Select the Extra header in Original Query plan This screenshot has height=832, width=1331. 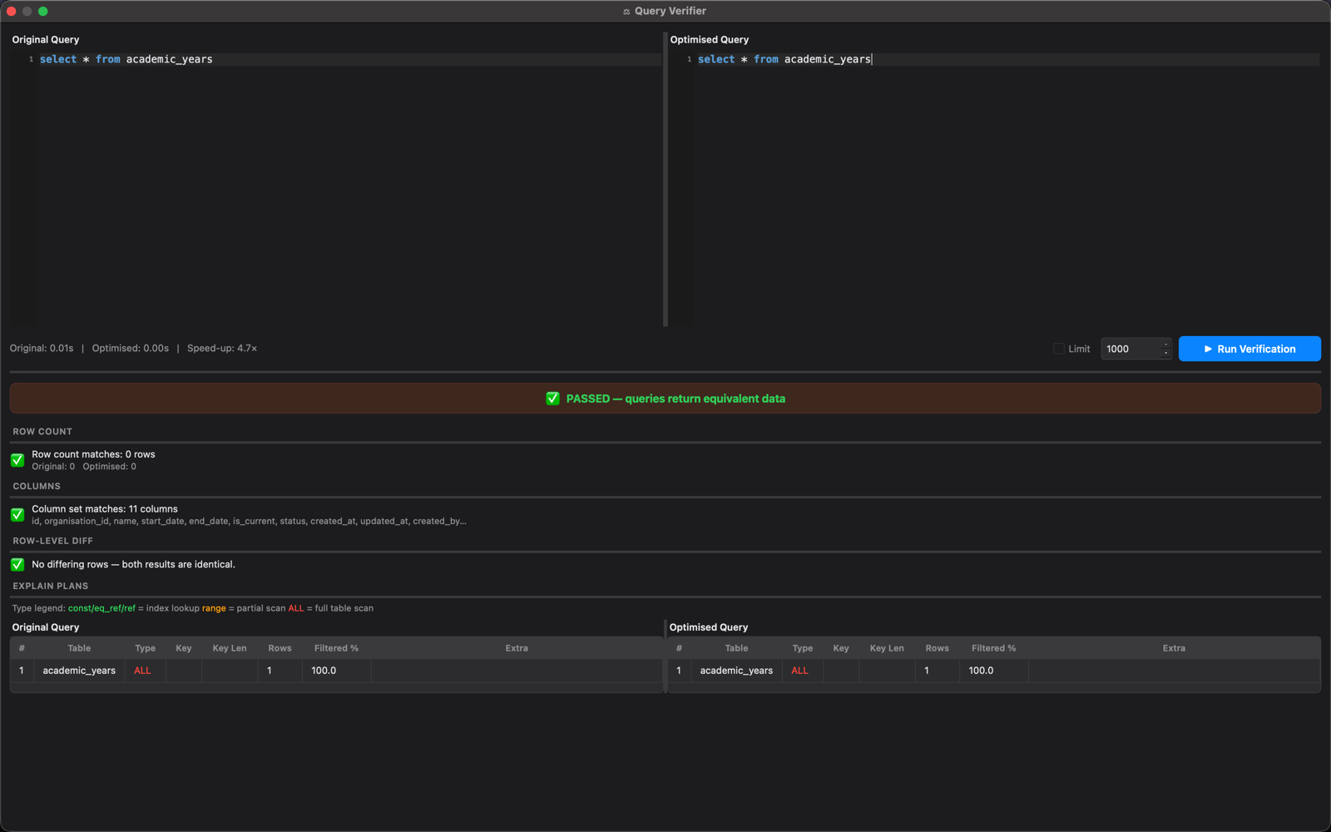point(517,648)
